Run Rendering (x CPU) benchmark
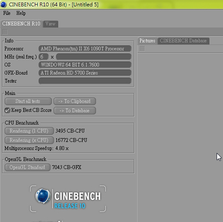Screen dimensions: 223x222 click(x=29, y=140)
